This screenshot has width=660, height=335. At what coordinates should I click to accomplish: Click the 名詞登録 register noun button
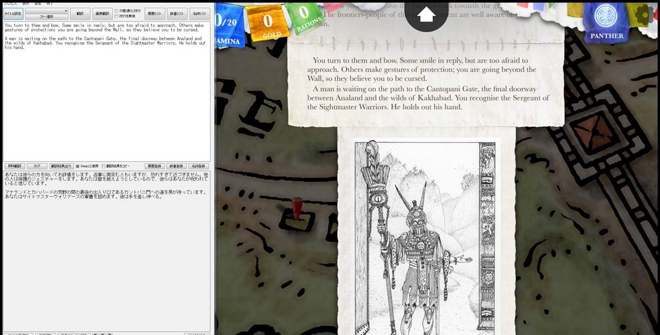click(x=199, y=166)
